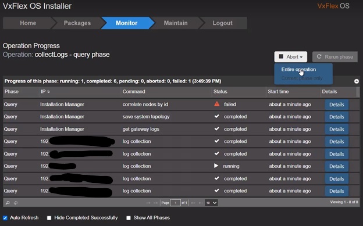Click the search magnifier icon in grid footer
This screenshot has width=363, height=226.
pos(8,203)
